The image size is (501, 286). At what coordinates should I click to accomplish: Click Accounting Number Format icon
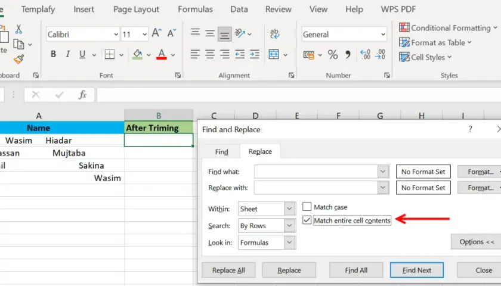[309, 55]
